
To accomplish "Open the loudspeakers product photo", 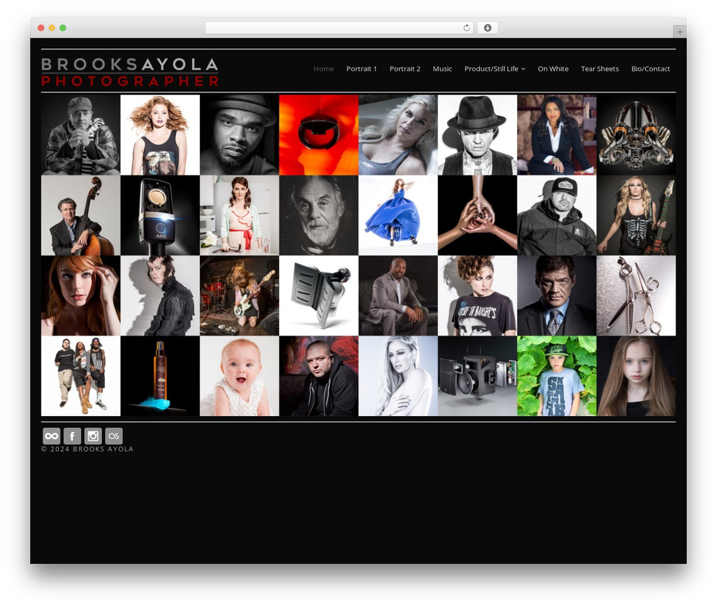I will point(477,376).
